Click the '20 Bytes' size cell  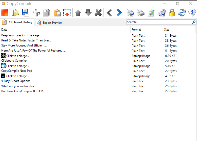[171, 61]
